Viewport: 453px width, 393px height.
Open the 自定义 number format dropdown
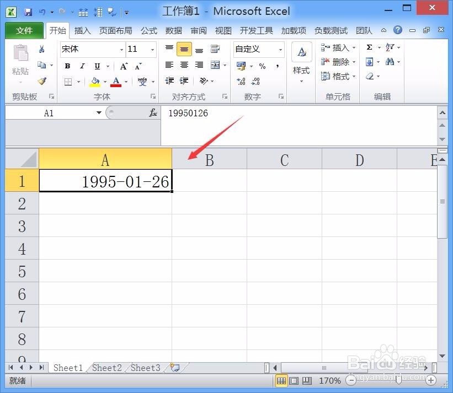pos(280,49)
